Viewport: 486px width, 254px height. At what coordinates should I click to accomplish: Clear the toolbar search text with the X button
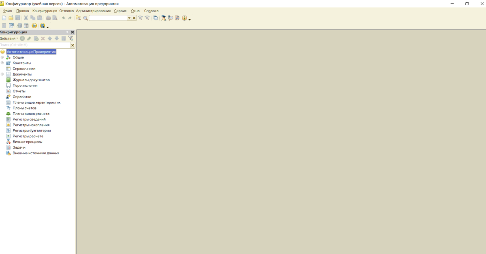(x=134, y=18)
